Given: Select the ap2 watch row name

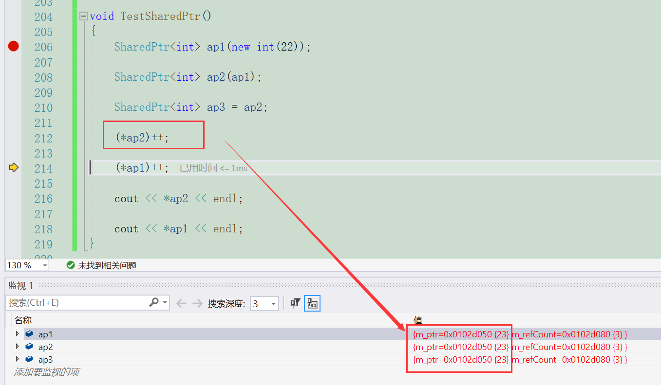Looking at the screenshot, I should coord(45,347).
